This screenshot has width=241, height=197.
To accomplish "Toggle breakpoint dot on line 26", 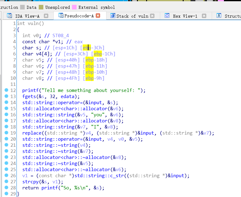I will [6, 175].
